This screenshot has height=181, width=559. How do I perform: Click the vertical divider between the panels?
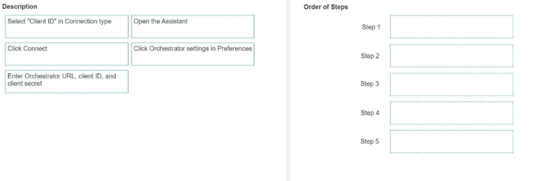pyautogui.click(x=288, y=90)
